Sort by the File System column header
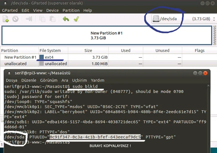Image resolution: width=217 pixels, height=153 pixels. pos(50,51)
